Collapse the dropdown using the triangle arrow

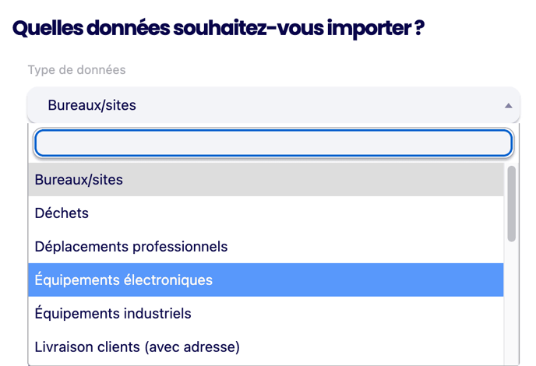tap(508, 105)
